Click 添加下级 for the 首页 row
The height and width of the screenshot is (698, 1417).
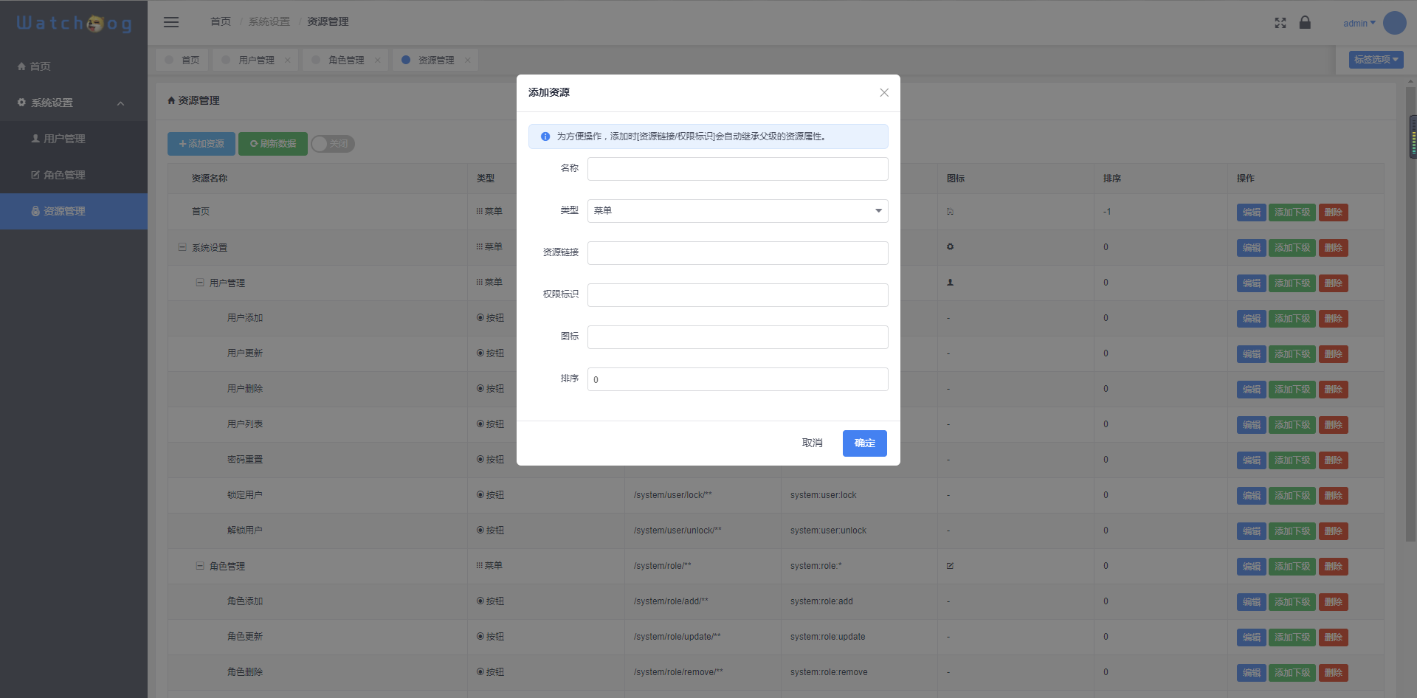click(1292, 212)
